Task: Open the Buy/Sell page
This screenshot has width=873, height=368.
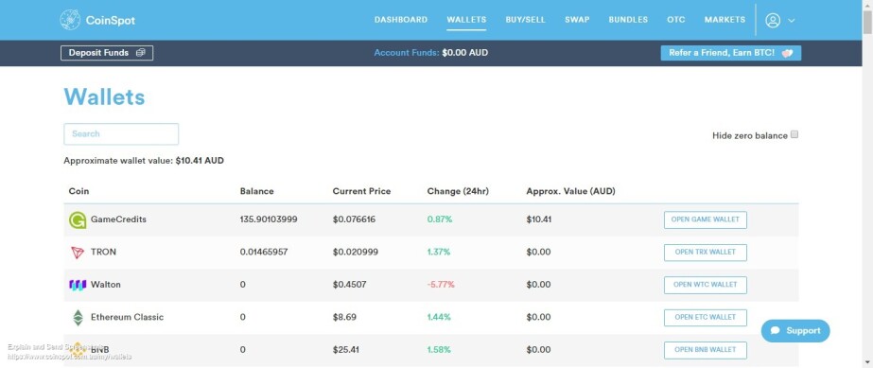Action: click(x=526, y=20)
